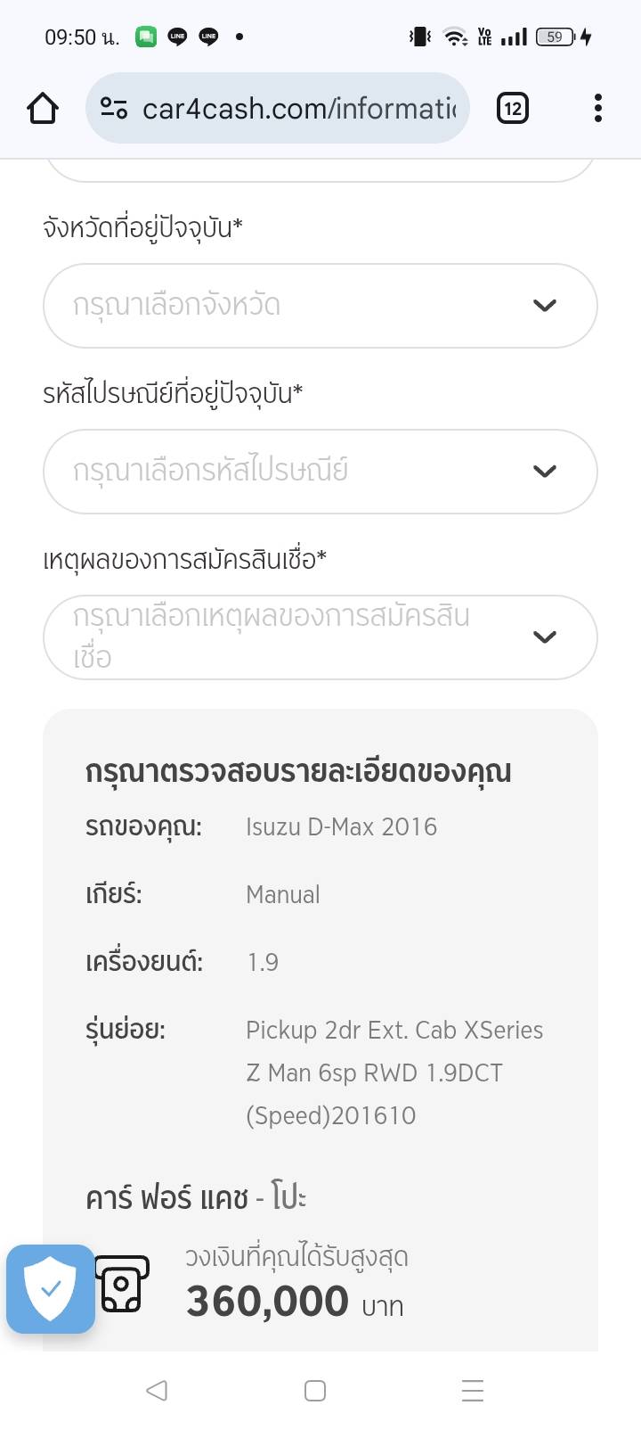Viewport: 641px width, 1430px height.
Task: Open the tab switcher showing 12 tabs
Action: 512,109
